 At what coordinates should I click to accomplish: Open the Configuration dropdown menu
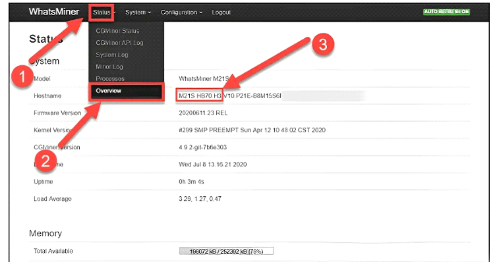(181, 13)
